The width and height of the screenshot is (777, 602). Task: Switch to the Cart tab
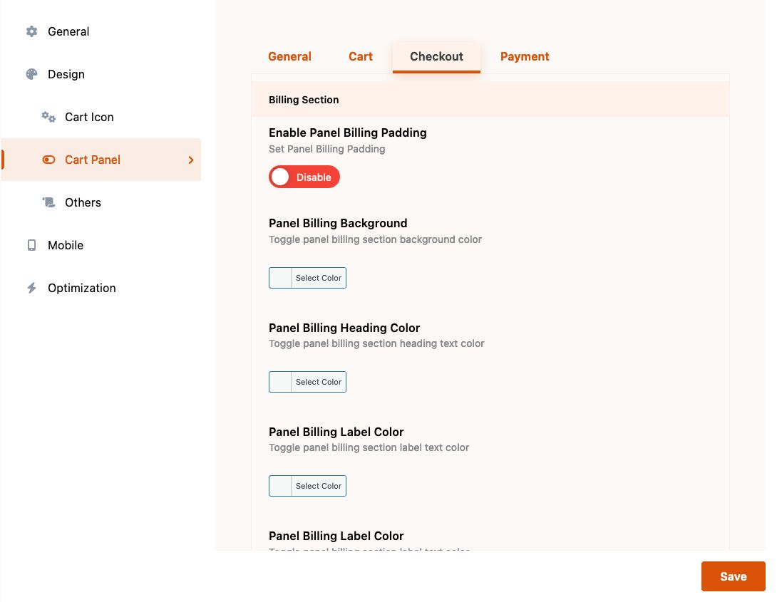click(360, 56)
